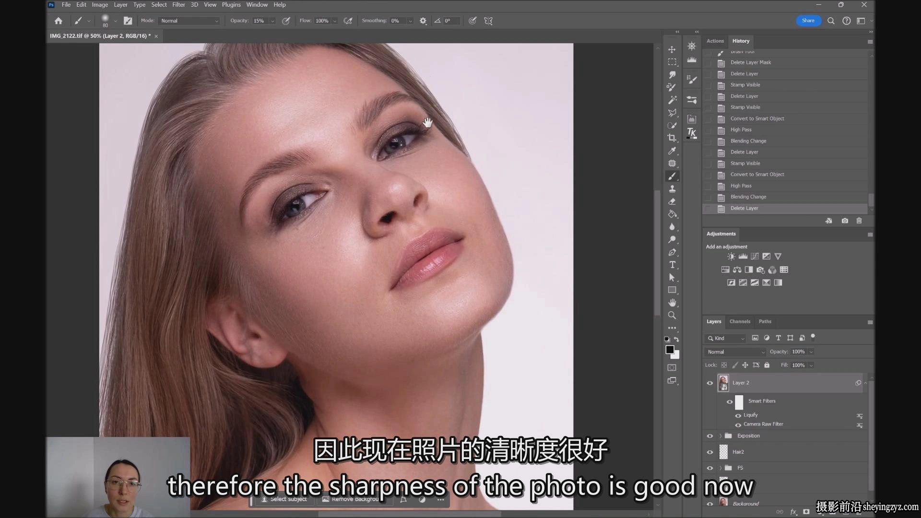Screen dimensions: 921x518
Task: Hide the Liquify smart filter
Action: (x=738, y=415)
